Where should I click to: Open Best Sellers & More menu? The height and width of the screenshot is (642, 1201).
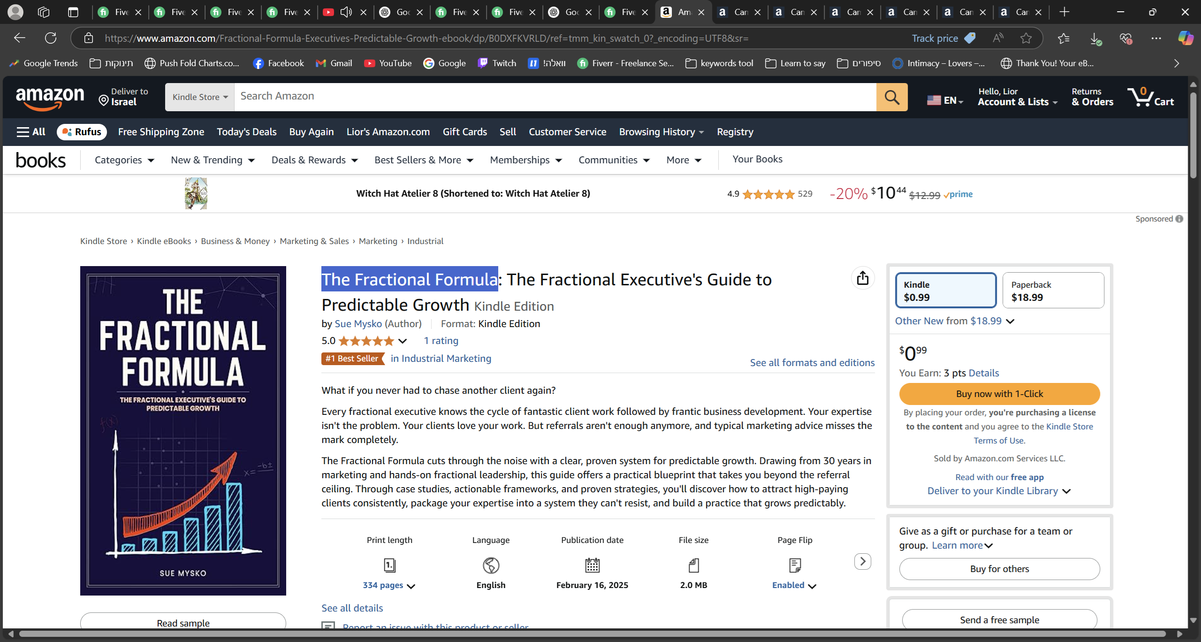pyautogui.click(x=424, y=160)
